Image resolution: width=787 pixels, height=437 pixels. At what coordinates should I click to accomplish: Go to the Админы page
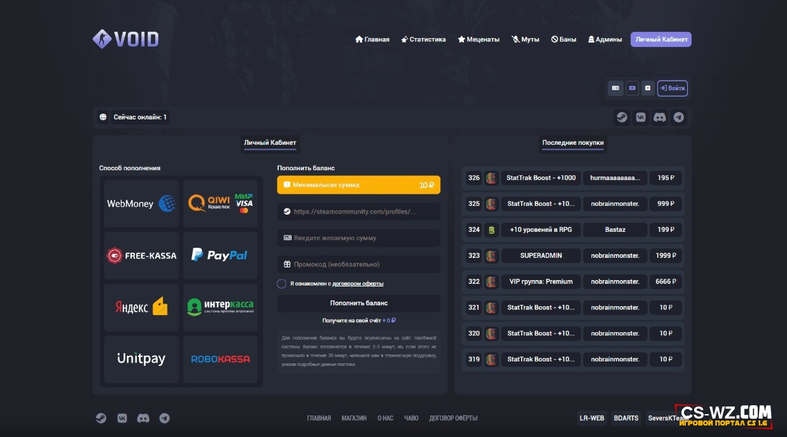coord(605,39)
